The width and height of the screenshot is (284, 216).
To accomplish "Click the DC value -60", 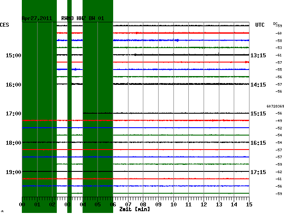I will 279,33.
